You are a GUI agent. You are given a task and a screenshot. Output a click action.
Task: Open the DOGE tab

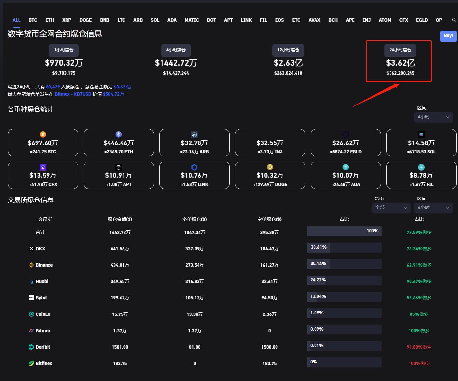click(86, 20)
